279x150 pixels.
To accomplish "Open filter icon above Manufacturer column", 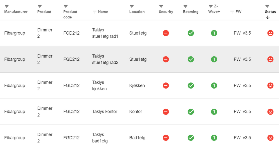I will pos(7,6).
